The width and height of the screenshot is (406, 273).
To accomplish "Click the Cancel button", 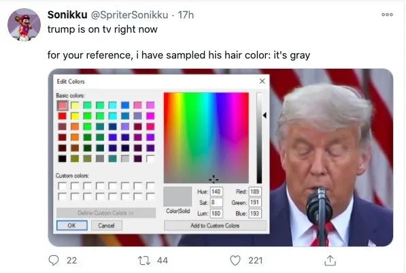I will point(106,225).
